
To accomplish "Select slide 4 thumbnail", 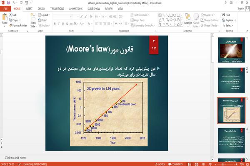I will click(231, 141).
